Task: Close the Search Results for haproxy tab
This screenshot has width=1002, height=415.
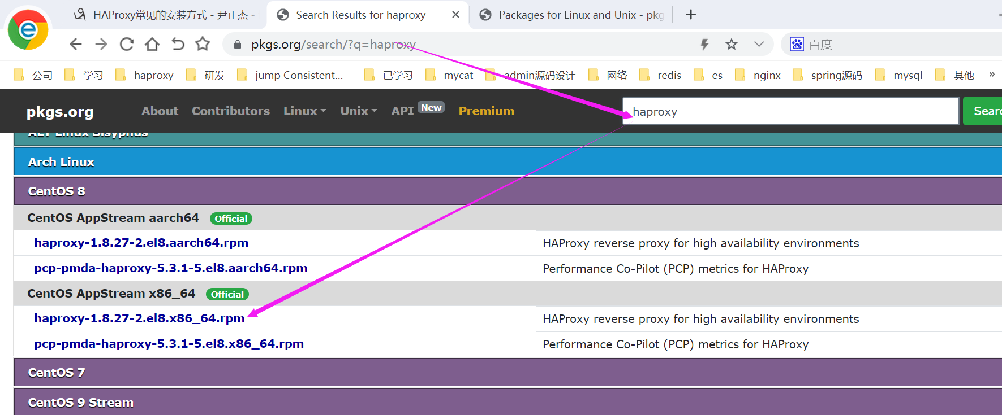Action: pos(455,15)
